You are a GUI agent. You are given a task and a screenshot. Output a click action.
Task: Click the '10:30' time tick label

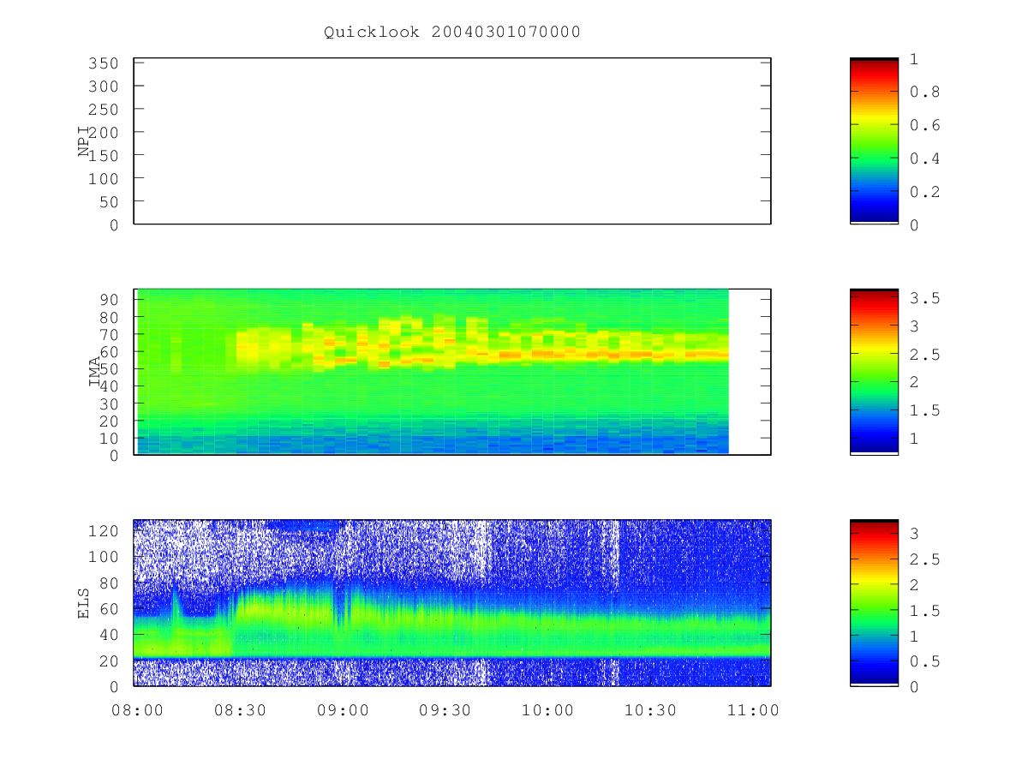[x=651, y=710]
